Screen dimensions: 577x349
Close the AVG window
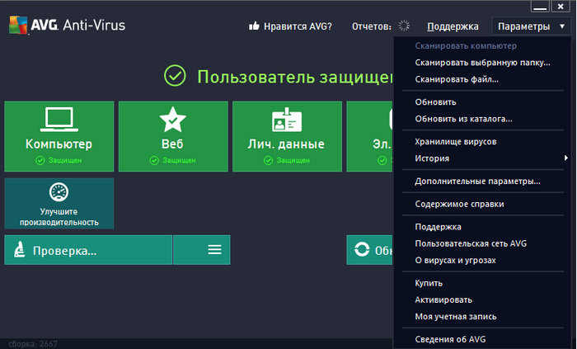[561, 6]
